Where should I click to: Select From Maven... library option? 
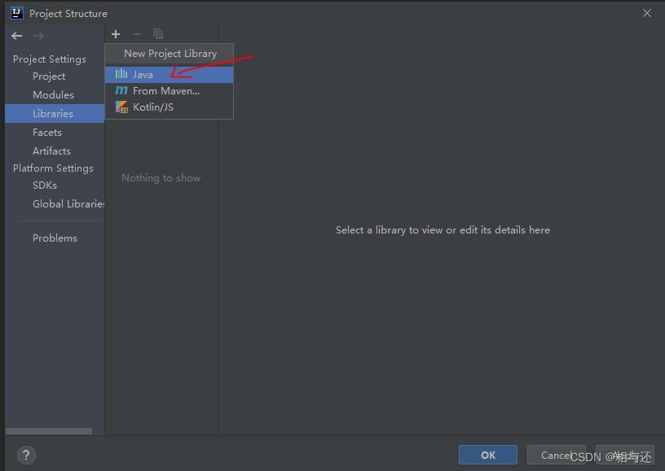point(170,91)
